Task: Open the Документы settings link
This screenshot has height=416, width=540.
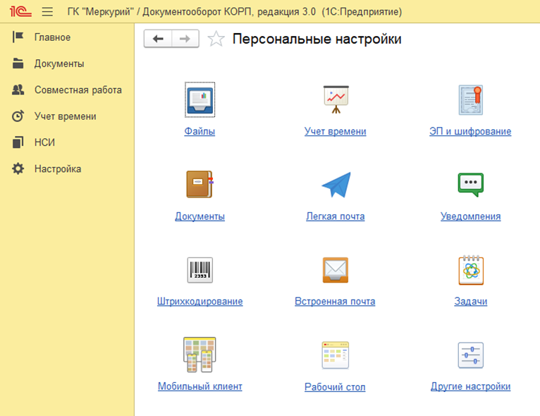Action: click(200, 216)
